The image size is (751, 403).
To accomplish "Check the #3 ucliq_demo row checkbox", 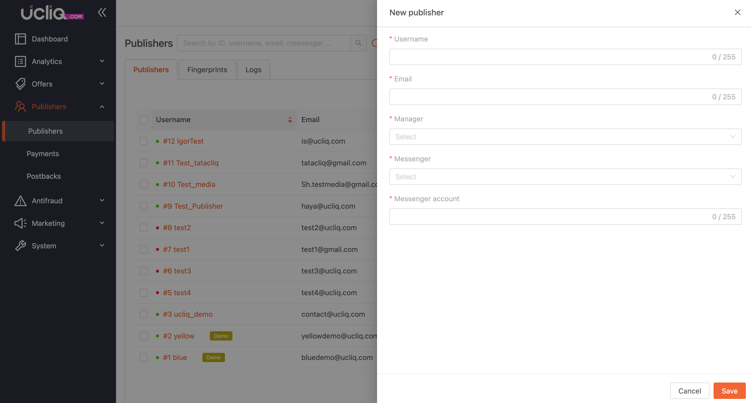I will coord(143,314).
